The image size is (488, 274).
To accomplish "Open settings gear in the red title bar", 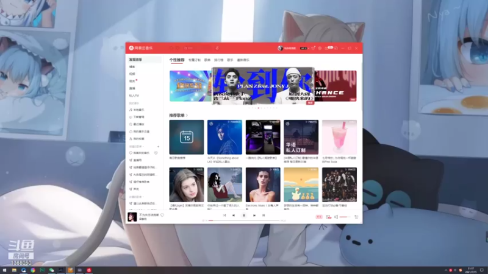I will pos(320,48).
